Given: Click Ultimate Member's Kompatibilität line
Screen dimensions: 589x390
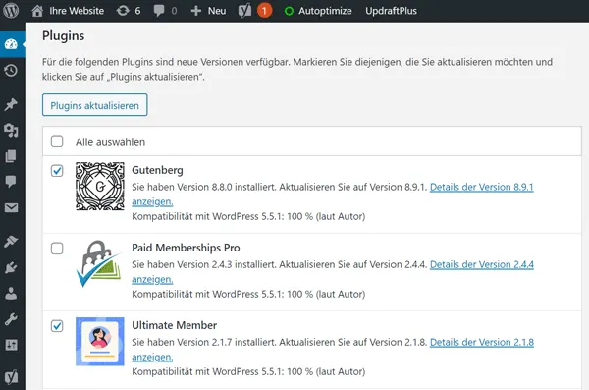Looking at the screenshot, I should (248, 372).
